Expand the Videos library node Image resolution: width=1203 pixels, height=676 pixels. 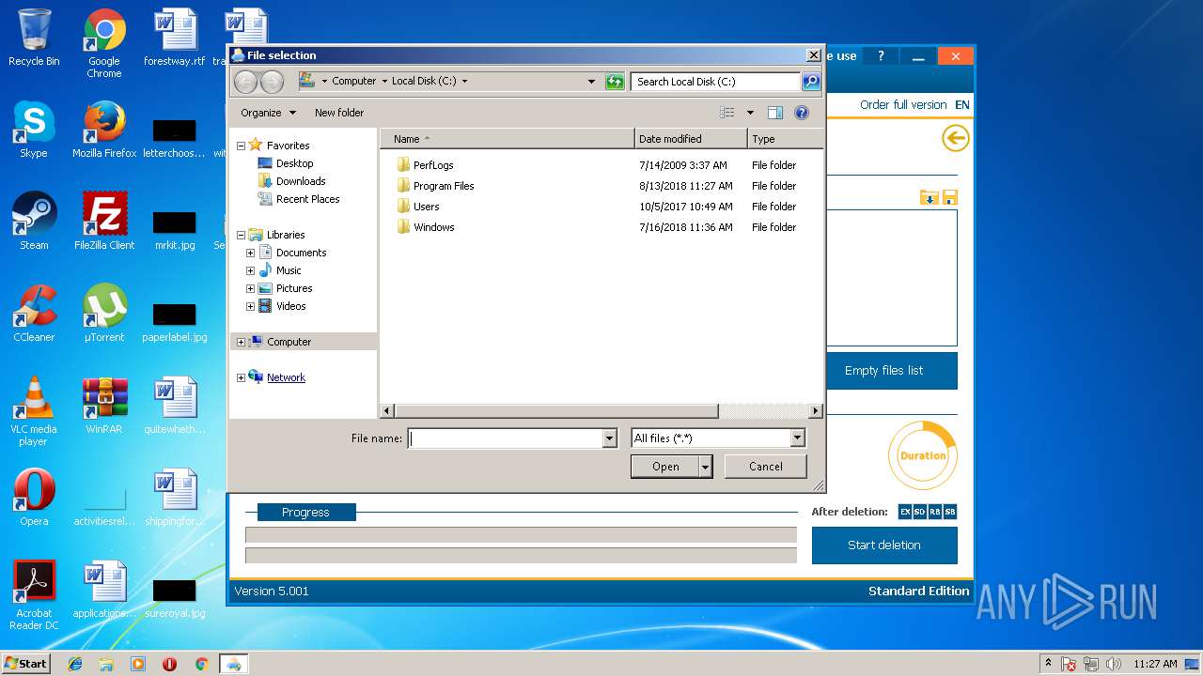[250, 306]
